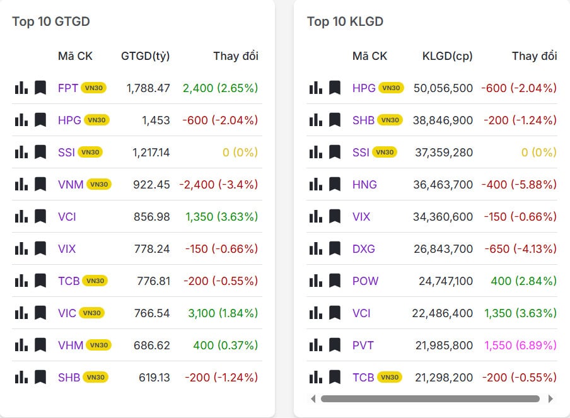Open the VHM stock ticker link

coord(70,345)
